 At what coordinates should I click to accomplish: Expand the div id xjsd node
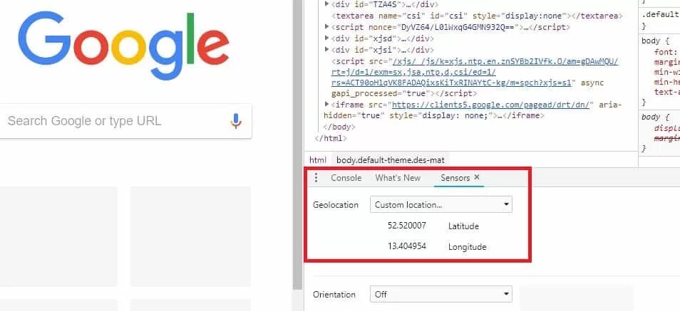327,38
